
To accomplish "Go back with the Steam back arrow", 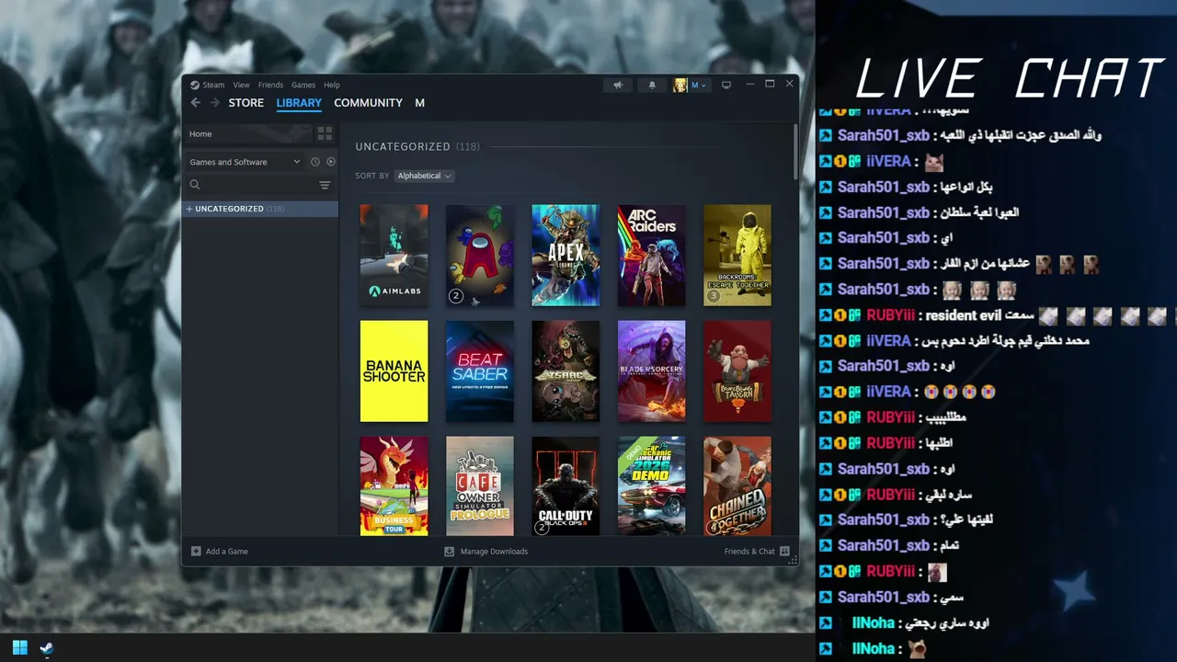I will click(x=195, y=103).
